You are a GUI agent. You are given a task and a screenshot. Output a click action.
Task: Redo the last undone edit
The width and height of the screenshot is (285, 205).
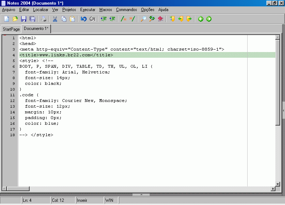(92, 19)
